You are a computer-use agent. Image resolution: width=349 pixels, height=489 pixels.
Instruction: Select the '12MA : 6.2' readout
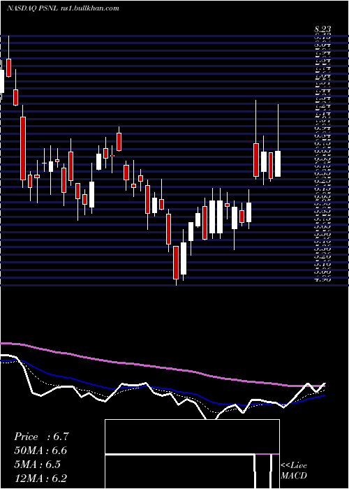pyautogui.click(x=40, y=478)
